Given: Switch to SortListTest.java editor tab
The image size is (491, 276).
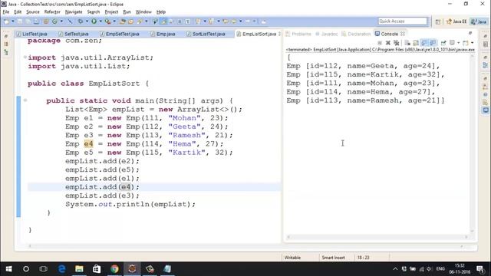Looking at the screenshot, I should (x=206, y=34).
